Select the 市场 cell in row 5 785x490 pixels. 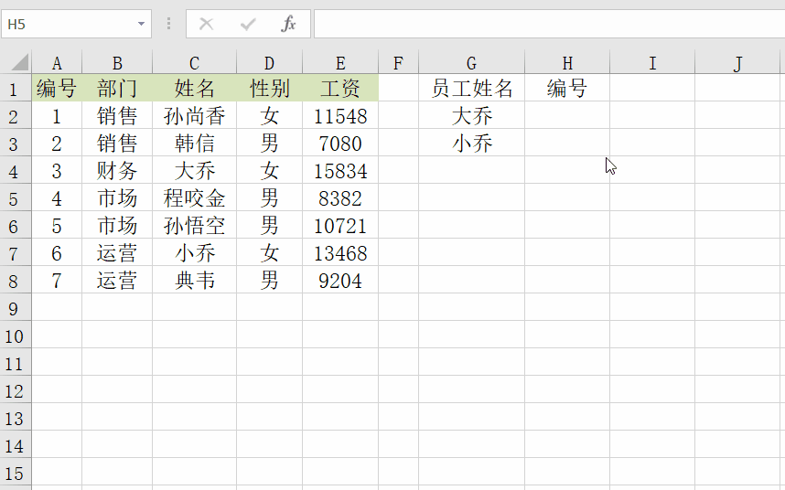click(x=117, y=198)
